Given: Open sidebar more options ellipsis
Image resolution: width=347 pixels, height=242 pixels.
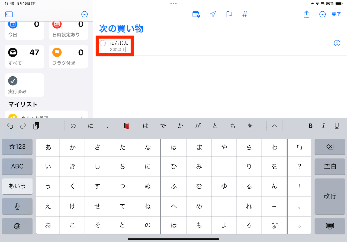Looking at the screenshot, I should pos(85,14).
